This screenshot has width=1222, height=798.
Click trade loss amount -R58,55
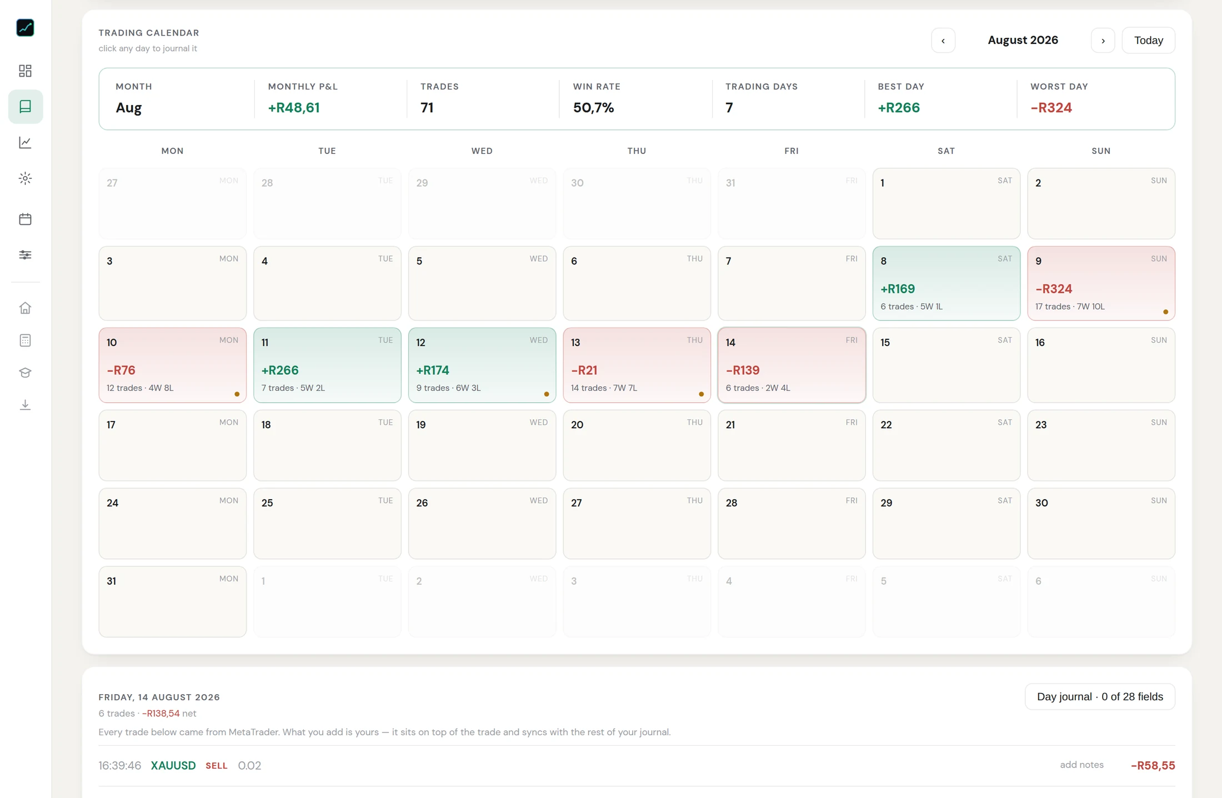point(1153,765)
